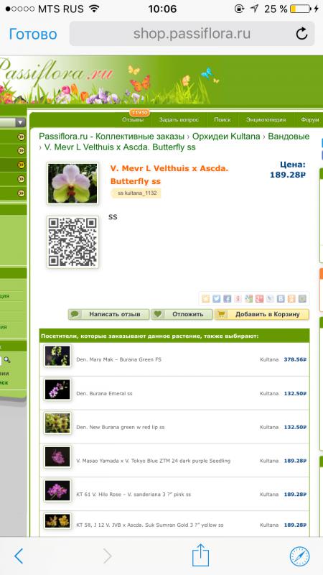Click the first orange star share icon
This screenshot has height=575, width=323.
[206, 299]
